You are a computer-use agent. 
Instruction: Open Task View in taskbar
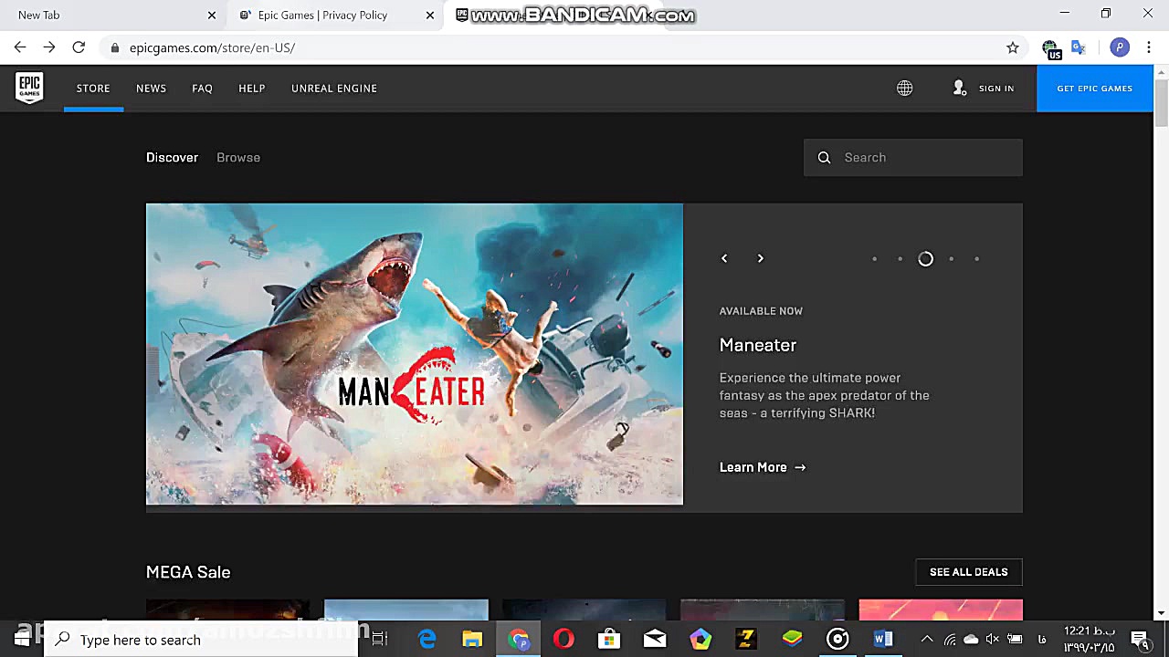pyautogui.click(x=380, y=640)
